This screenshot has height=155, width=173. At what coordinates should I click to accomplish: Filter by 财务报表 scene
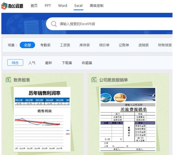[x=165, y=45]
